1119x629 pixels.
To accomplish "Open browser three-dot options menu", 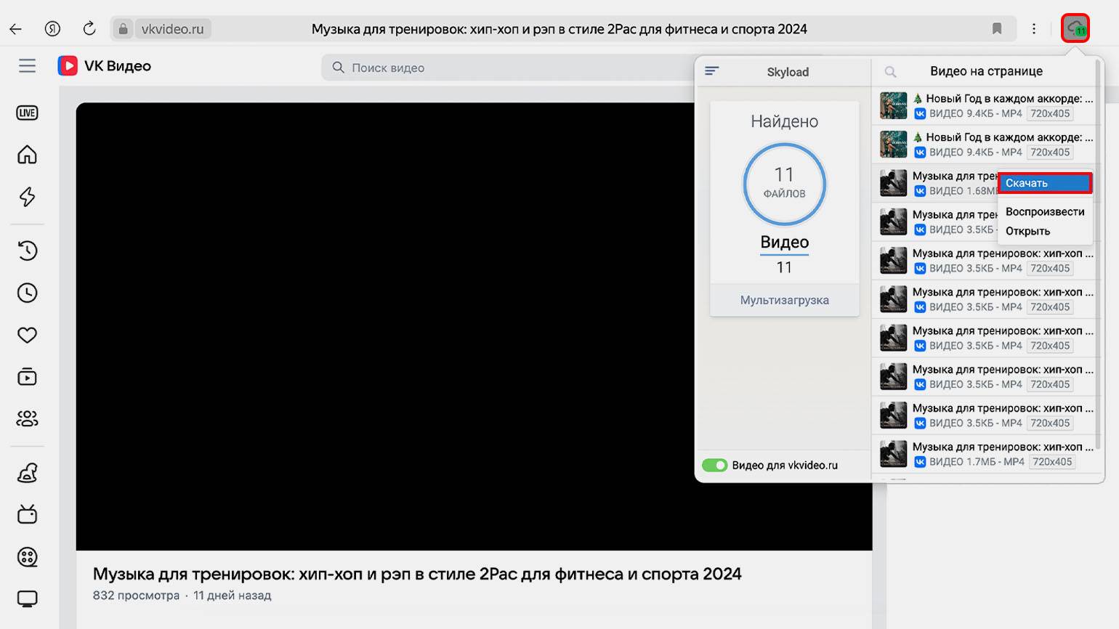I will pos(1034,29).
